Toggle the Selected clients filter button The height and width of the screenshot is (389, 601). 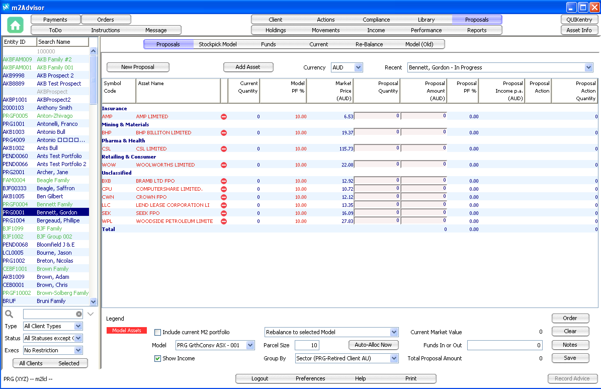[x=69, y=363]
